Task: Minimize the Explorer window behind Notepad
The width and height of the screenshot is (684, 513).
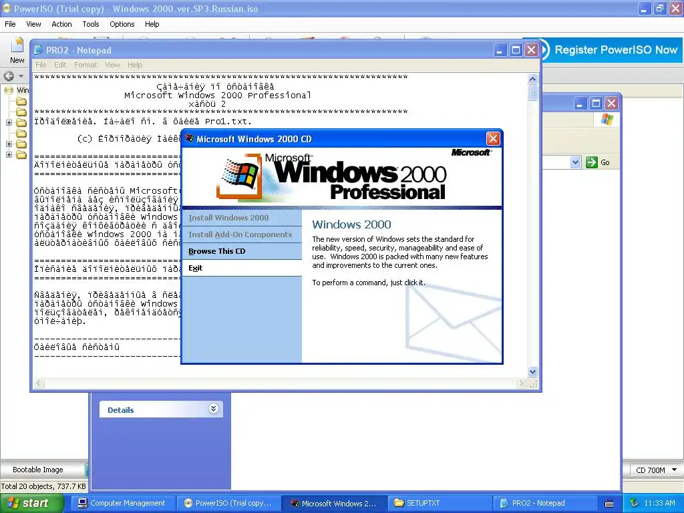Action: click(x=580, y=104)
